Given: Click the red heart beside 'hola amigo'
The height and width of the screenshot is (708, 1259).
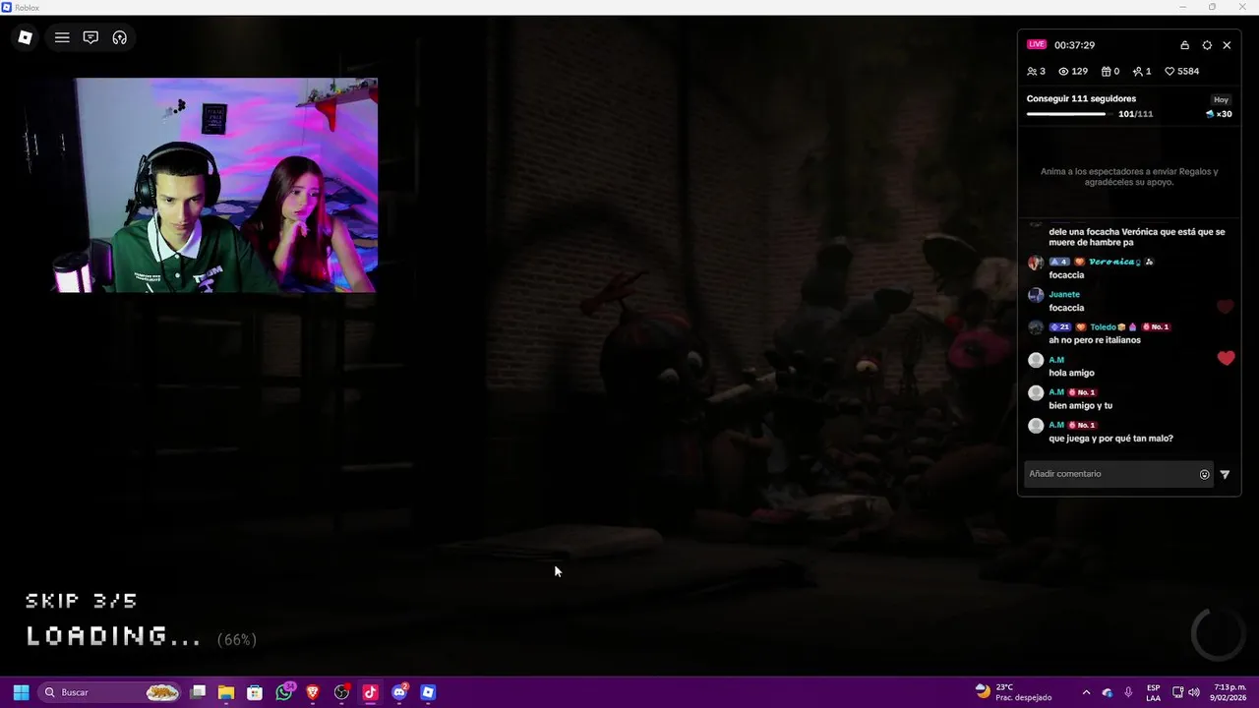Looking at the screenshot, I should (x=1226, y=359).
